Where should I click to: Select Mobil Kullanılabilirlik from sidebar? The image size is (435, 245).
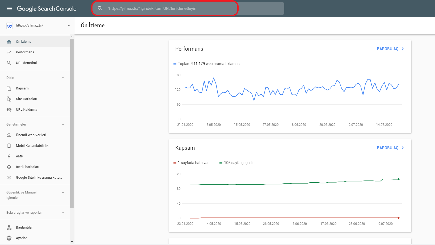[x=32, y=146]
